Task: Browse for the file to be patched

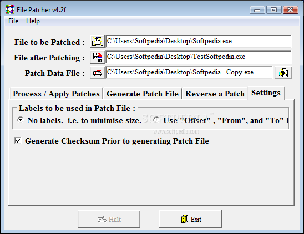Action: click(x=98, y=42)
